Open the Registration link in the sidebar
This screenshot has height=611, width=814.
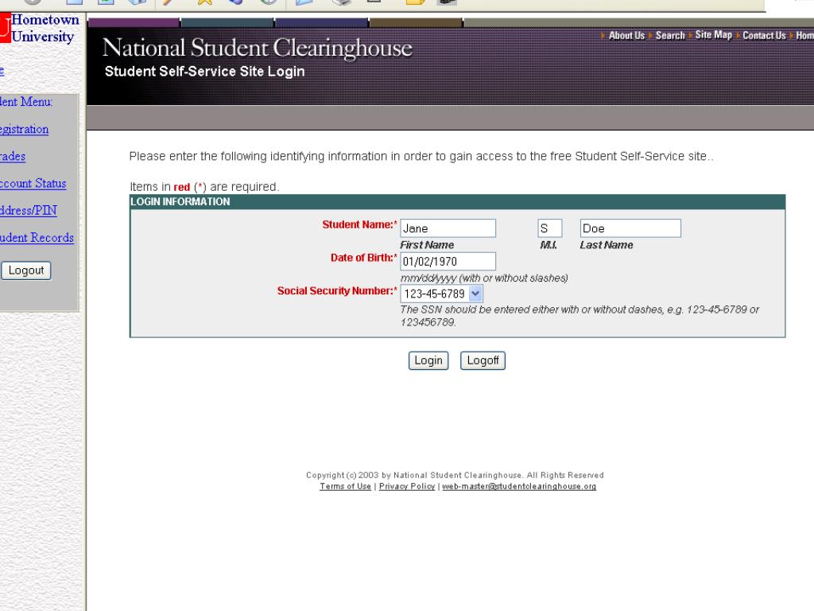[x=25, y=130]
